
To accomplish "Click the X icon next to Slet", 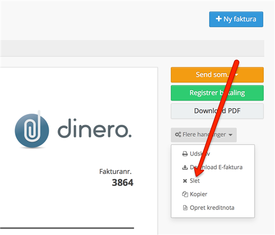I will 185,180.
